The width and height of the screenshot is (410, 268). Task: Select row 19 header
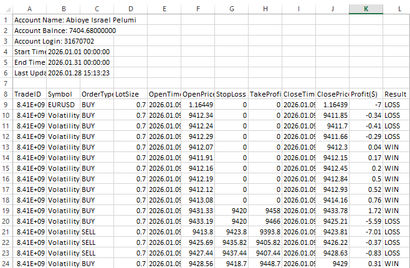[x=6, y=211]
